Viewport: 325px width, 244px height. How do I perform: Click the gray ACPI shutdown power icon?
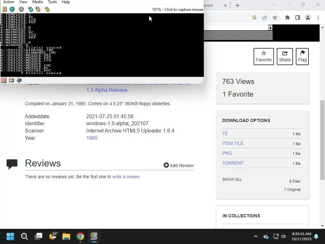[x=21, y=9]
